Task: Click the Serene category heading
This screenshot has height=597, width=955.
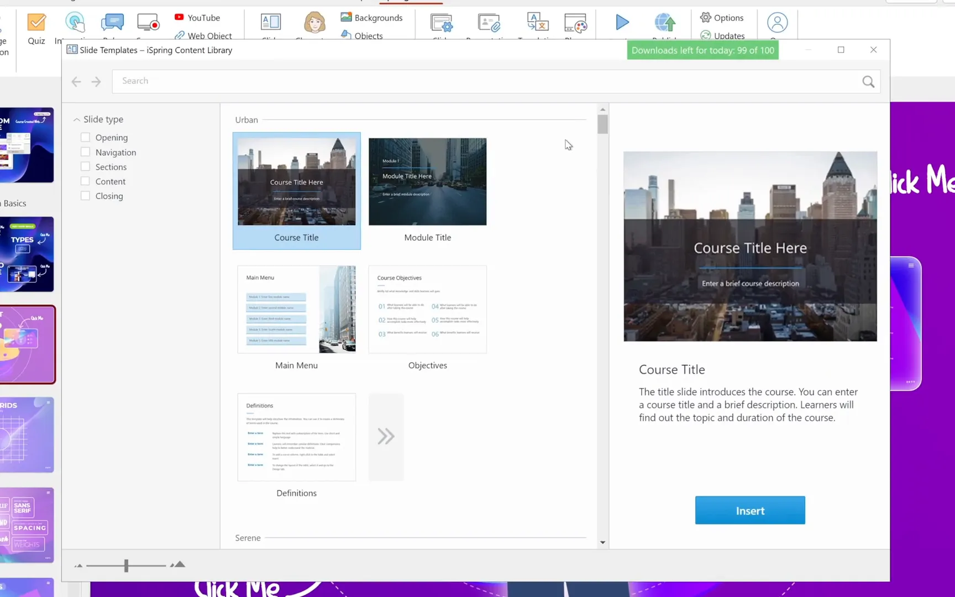Action: pyautogui.click(x=248, y=537)
